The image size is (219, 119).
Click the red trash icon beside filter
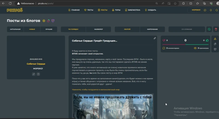[216, 29]
